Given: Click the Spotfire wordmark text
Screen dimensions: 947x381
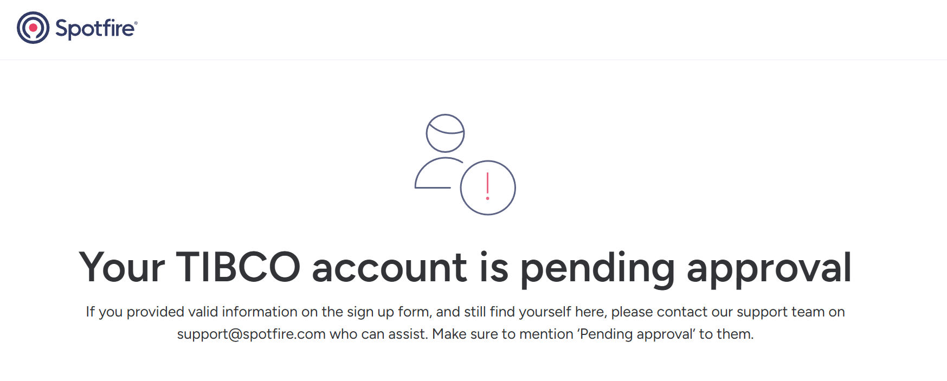Looking at the screenshot, I should click(x=94, y=28).
